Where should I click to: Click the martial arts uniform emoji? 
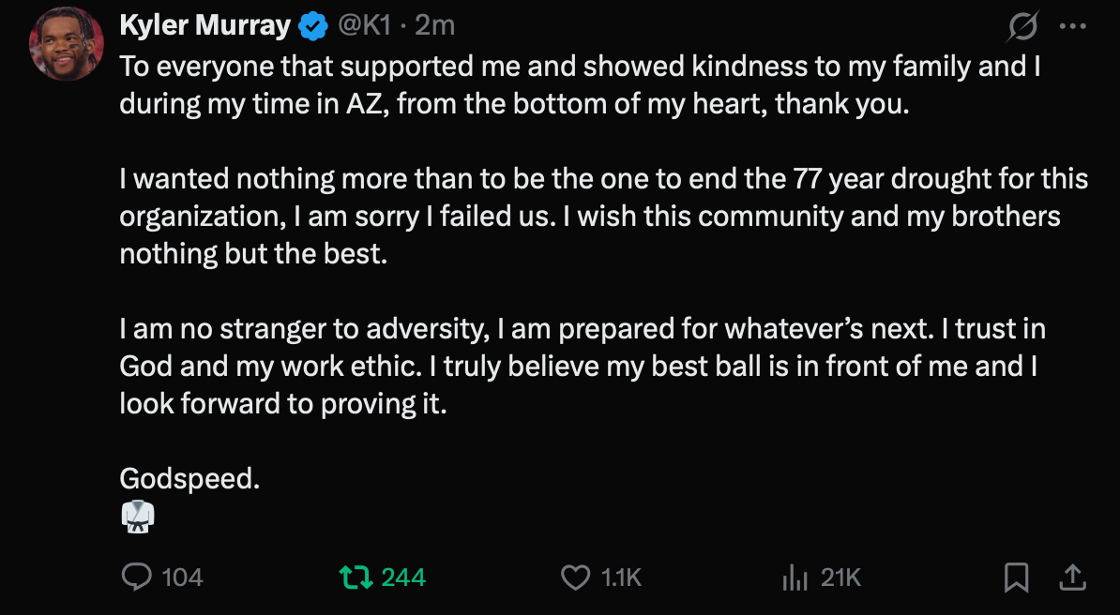(x=137, y=517)
